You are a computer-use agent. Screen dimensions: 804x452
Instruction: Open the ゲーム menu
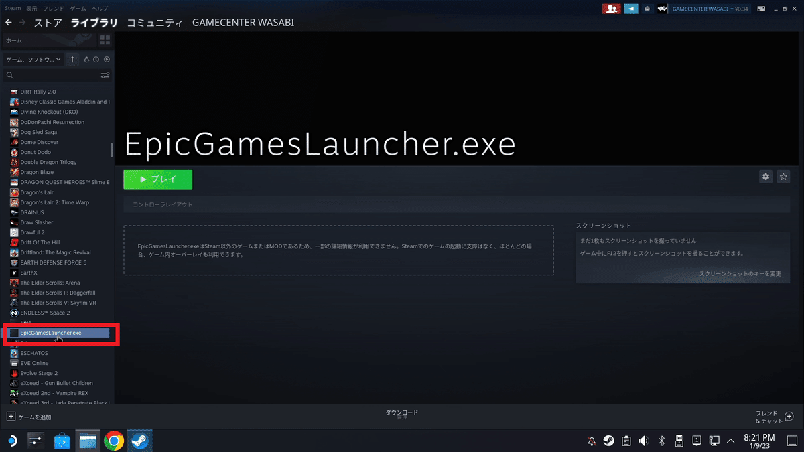pyautogui.click(x=78, y=8)
